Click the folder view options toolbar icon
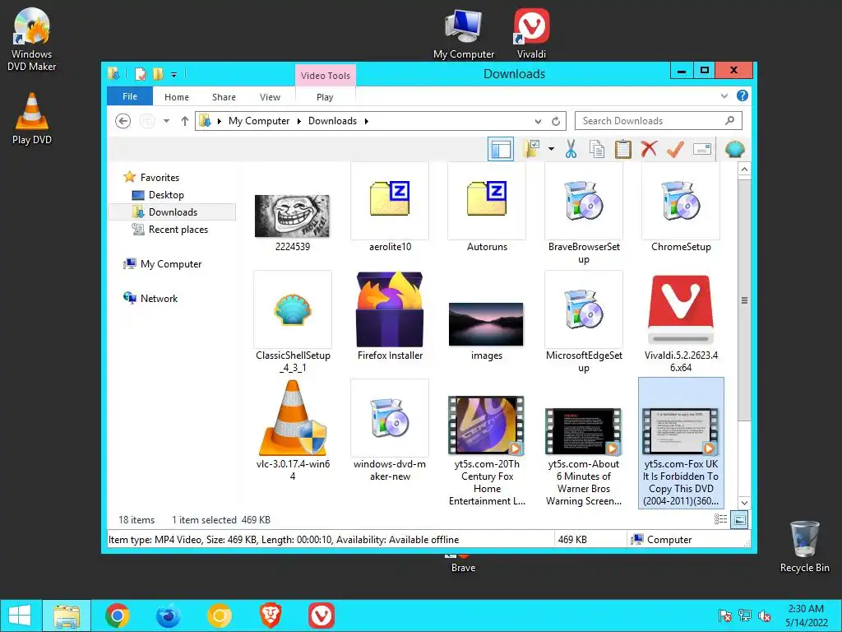Image resolution: width=842 pixels, height=632 pixels. click(532, 149)
